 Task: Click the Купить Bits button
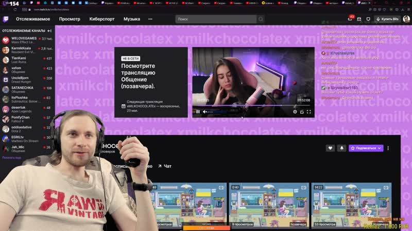pos(387,19)
